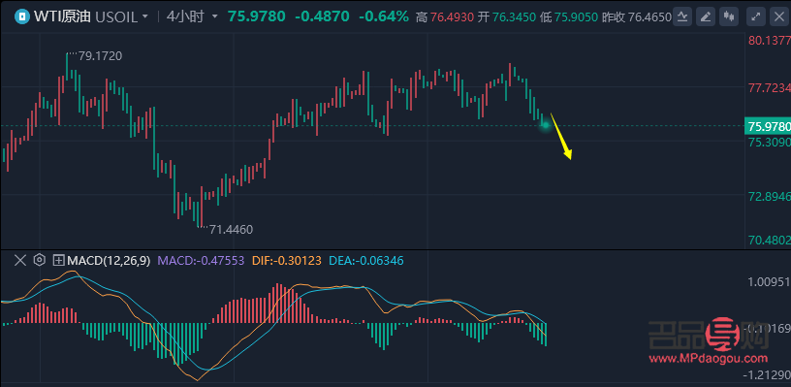Expand the MACD panel plus icon
The width and height of the screenshot is (791, 387).
(x=59, y=261)
